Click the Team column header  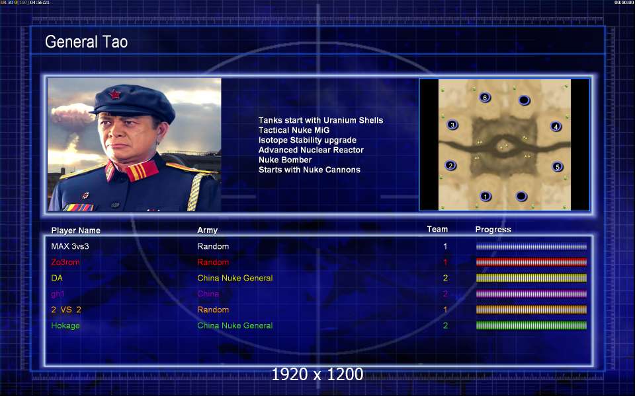tap(437, 229)
